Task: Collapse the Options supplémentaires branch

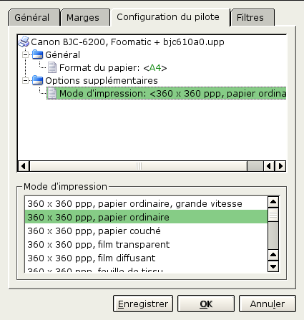Action: click(x=25, y=81)
